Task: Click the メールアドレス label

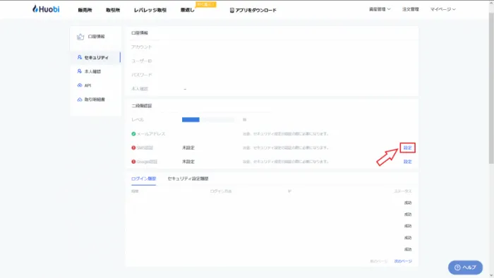Action: pos(151,134)
